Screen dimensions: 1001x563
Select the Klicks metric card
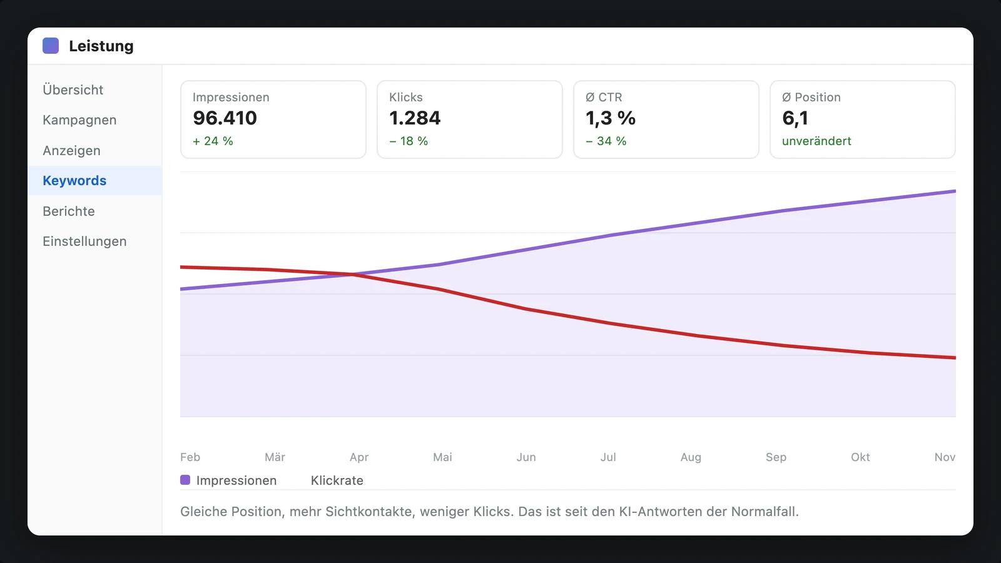tap(470, 119)
